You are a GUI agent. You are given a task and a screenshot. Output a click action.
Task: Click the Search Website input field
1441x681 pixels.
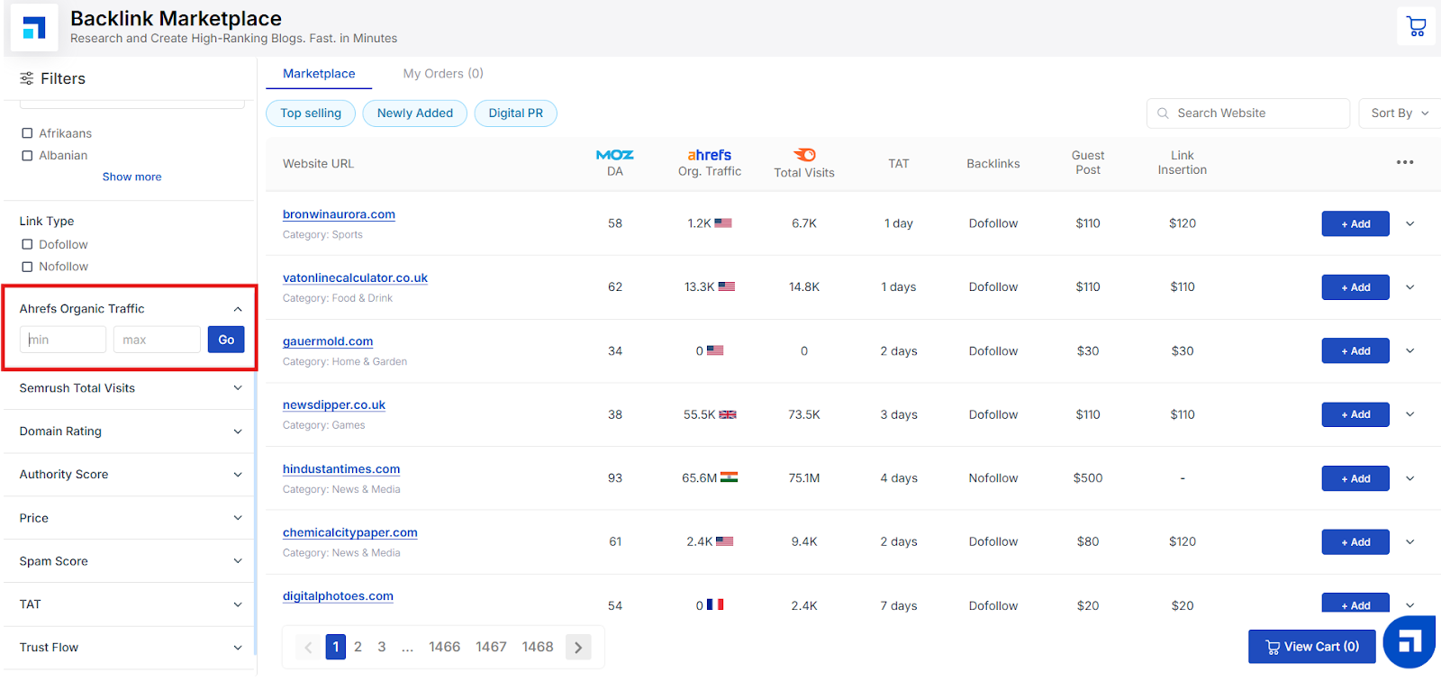pos(1248,113)
